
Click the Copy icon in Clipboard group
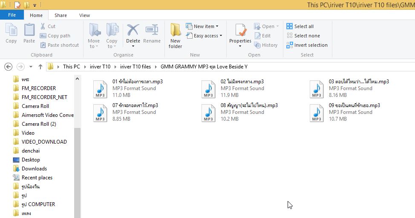(x=11, y=31)
